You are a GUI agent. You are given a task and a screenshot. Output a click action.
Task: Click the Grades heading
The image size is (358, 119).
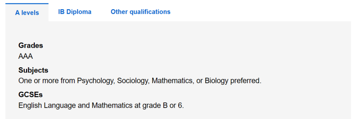[30, 45]
